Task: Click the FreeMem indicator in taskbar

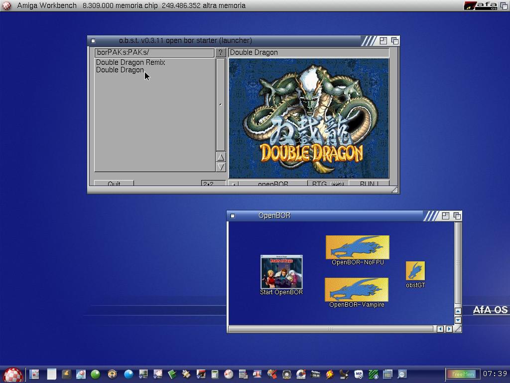Action: 462,374
